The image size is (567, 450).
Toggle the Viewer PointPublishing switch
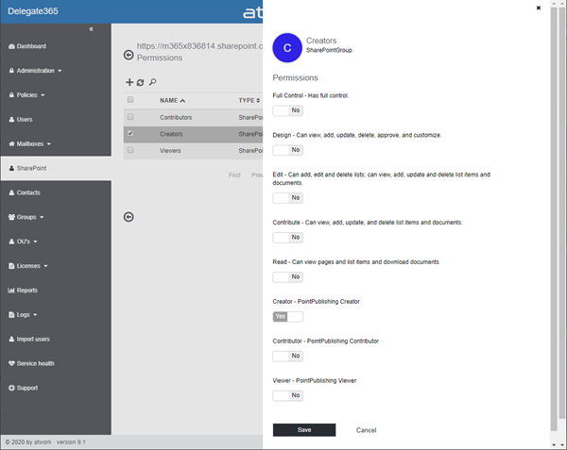(x=288, y=395)
